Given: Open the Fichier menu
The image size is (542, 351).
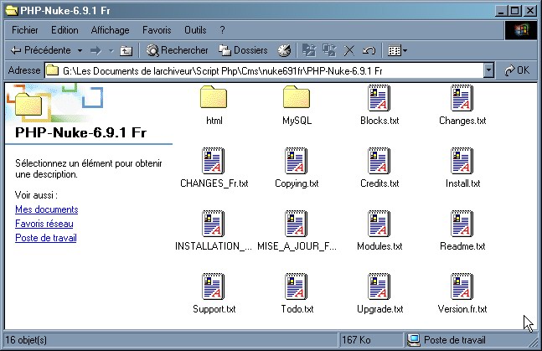Looking at the screenshot, I should click(25, 30).
